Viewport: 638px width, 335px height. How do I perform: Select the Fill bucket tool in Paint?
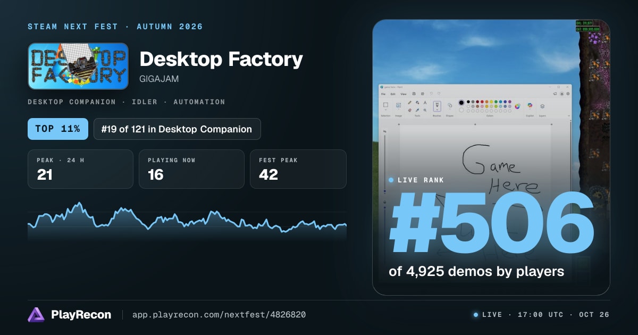click(417, 103)
